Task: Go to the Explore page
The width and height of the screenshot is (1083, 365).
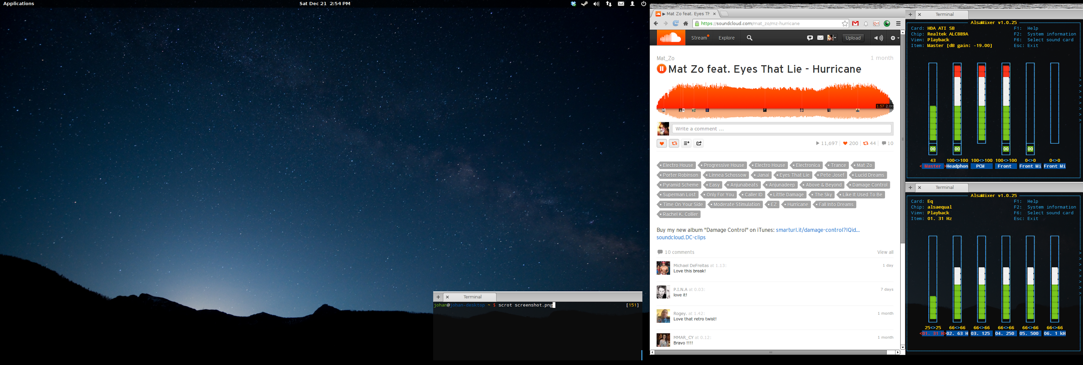Action: pos(726,38)
